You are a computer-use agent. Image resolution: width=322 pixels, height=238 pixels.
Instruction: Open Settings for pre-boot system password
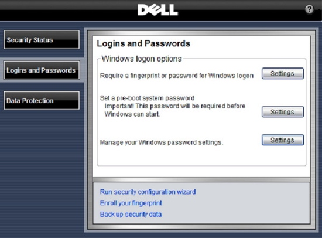click(x=283, y=112)
